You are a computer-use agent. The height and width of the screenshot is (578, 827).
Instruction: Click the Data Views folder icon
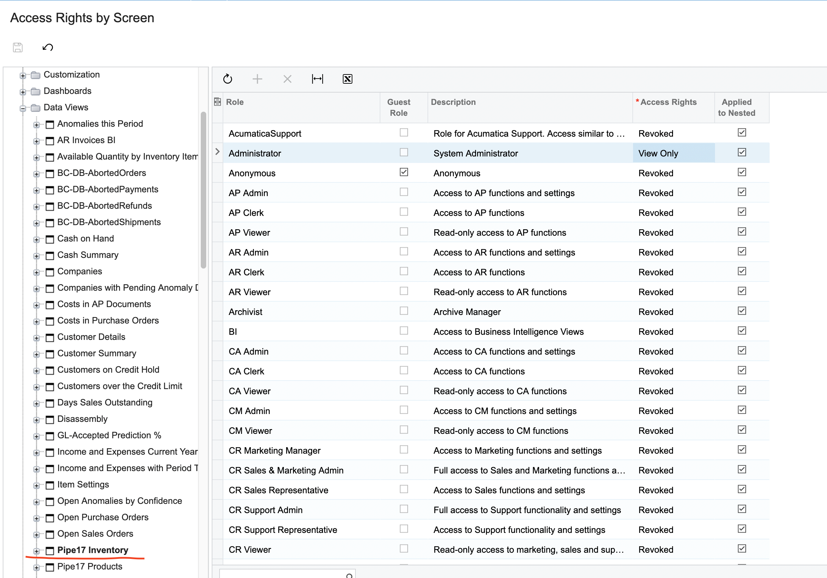pos(35,108)
